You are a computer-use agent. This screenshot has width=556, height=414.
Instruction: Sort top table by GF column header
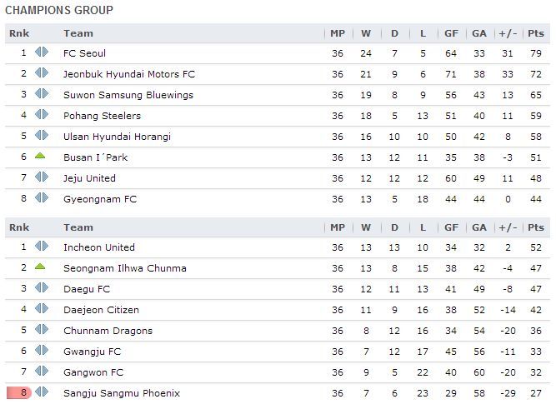coord(451,33)
